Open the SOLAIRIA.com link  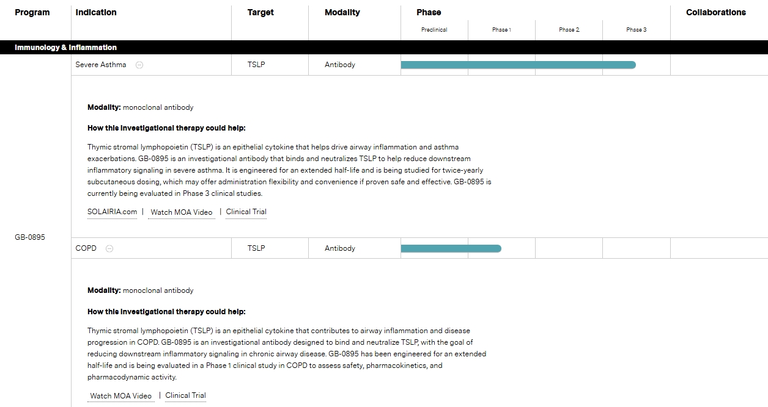tap(112, 212)
